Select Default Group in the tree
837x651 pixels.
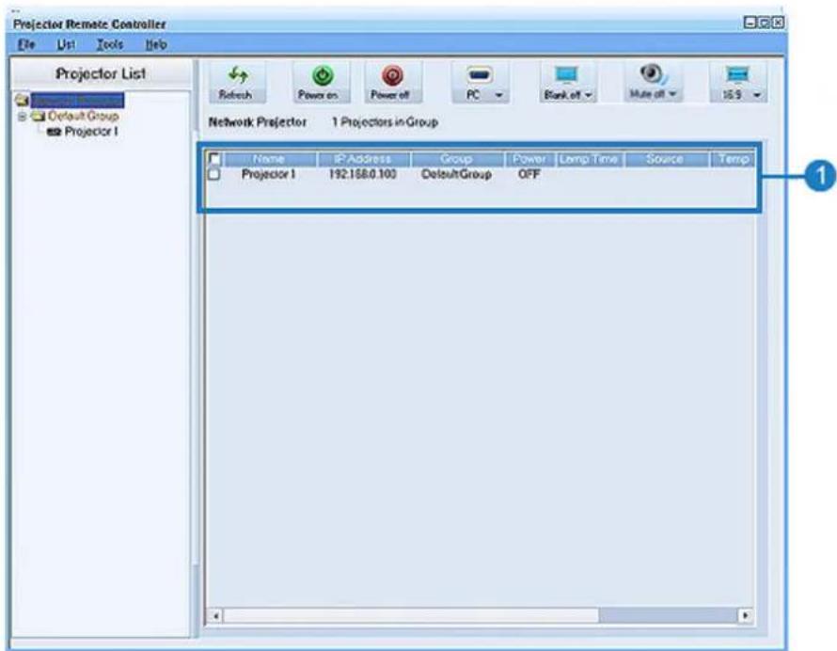point(84,116)
